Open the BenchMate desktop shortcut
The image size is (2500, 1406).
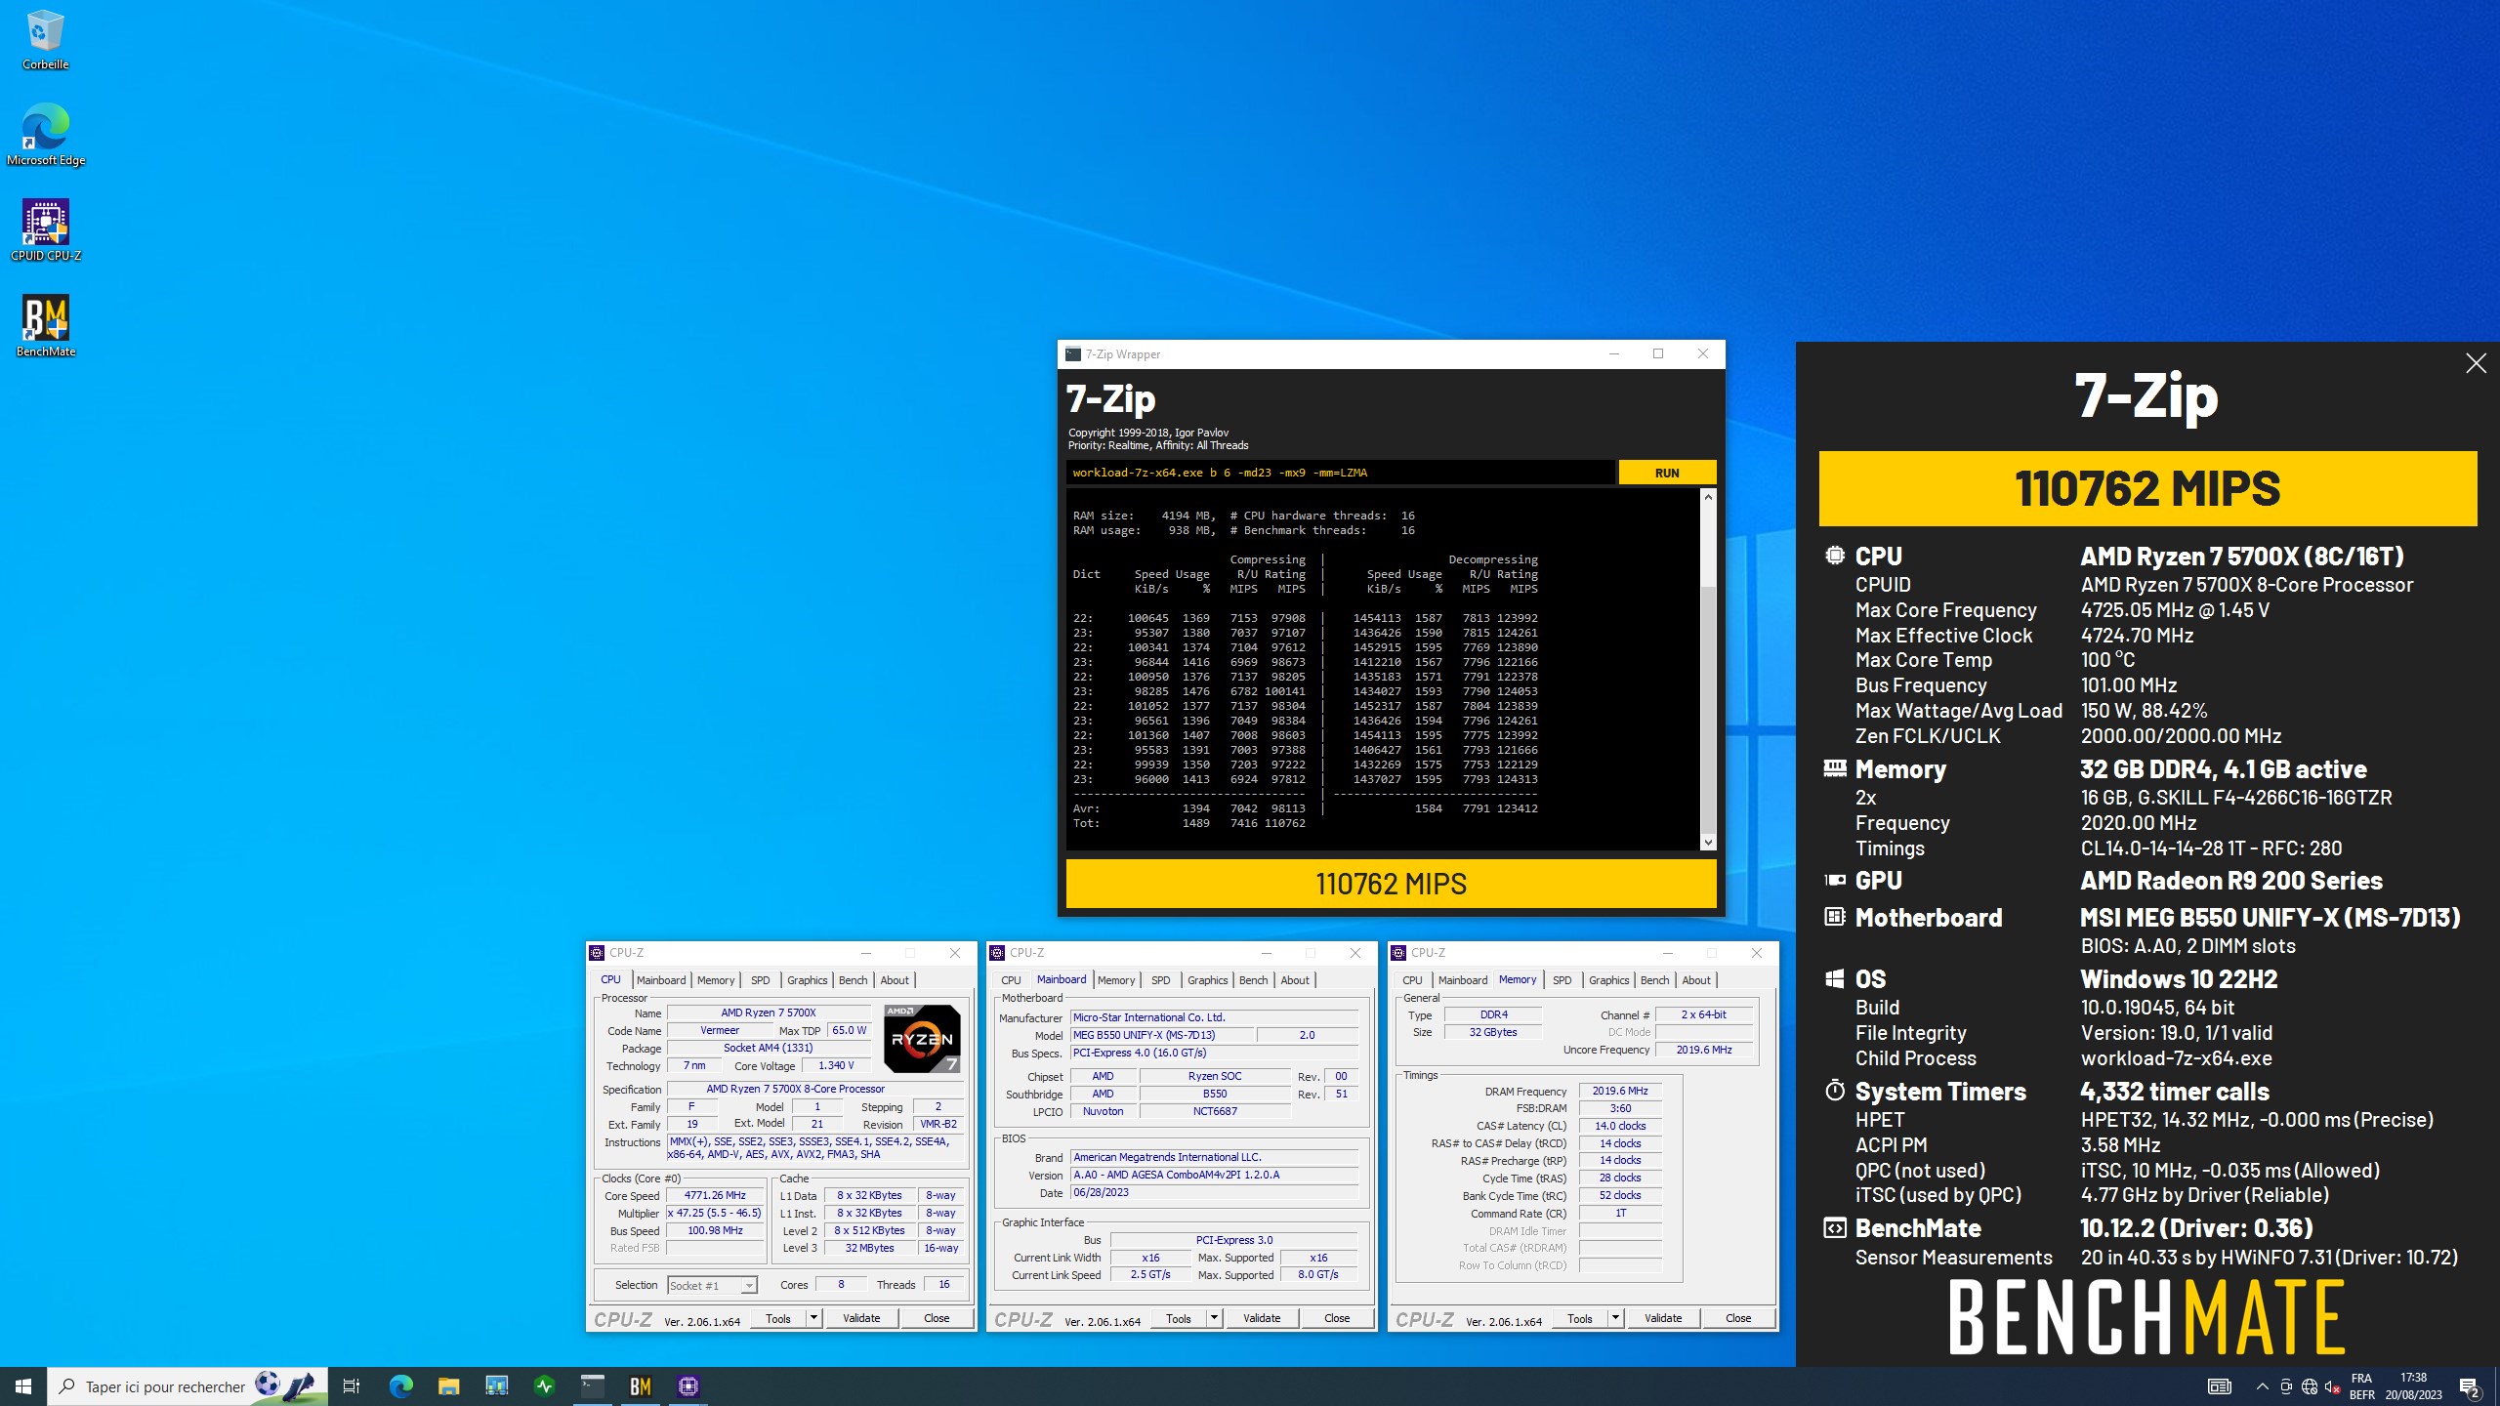pyautogui.click(x=45, y=327)
